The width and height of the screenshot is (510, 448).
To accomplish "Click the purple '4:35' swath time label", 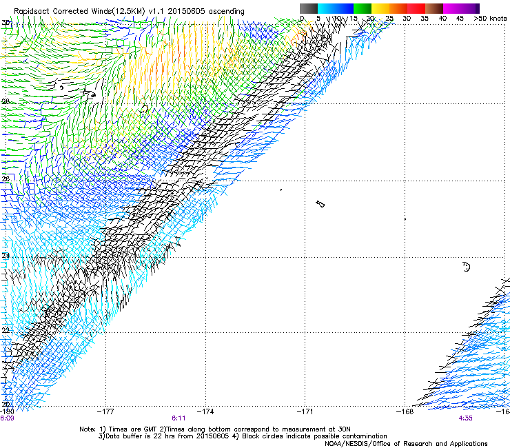I will point(465,418).
